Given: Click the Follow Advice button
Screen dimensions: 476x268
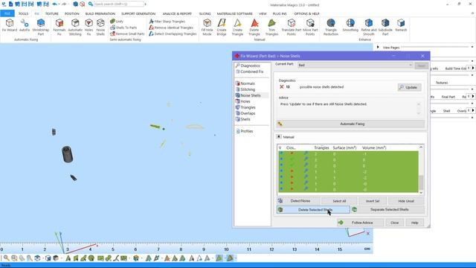Looking at the screenshot, I should click(360, 223).
